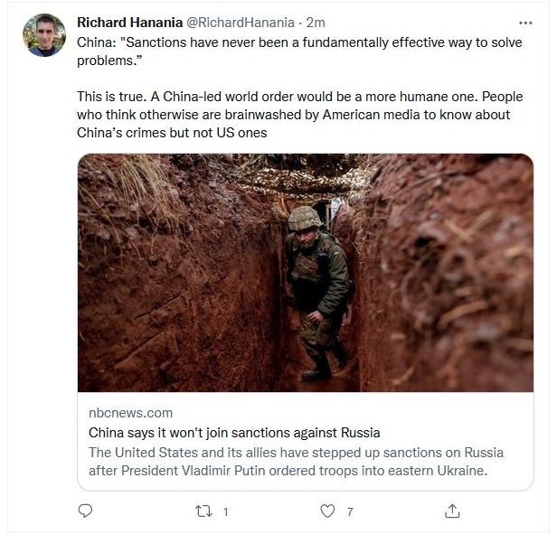The image size is (557, 534).
Task: Click the 2m timestamp of tweet
Action: point(316,23)
